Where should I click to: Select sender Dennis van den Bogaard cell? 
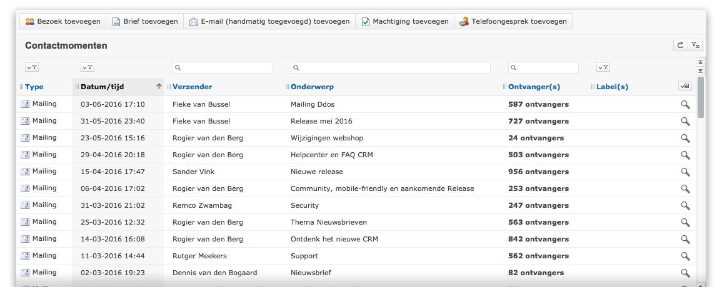pos(214,273)
